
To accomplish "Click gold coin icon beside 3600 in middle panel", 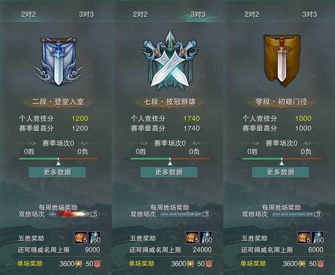I will pos(190,264).
